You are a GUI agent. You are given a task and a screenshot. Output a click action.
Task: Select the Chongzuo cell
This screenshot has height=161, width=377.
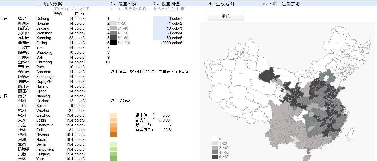45,125
